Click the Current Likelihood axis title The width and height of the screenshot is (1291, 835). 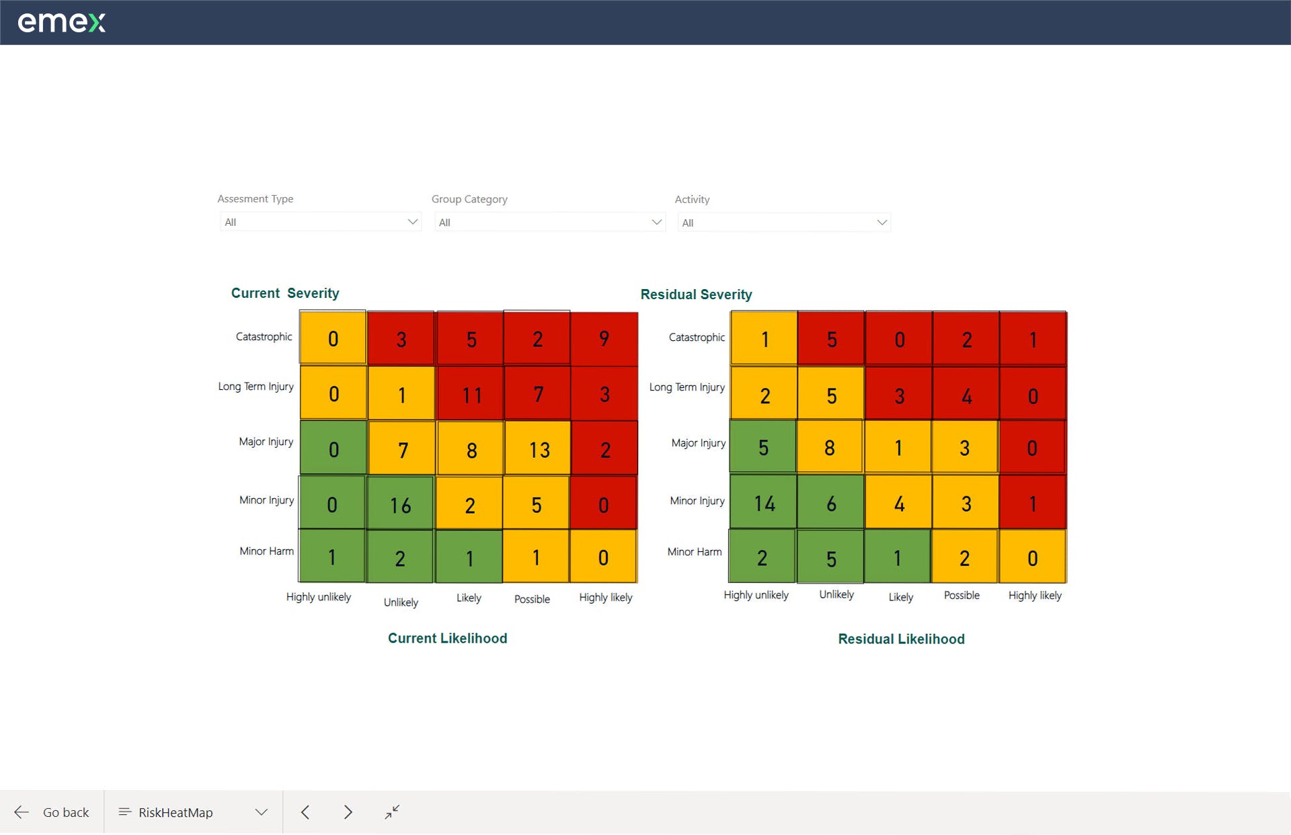pos(447,638)
